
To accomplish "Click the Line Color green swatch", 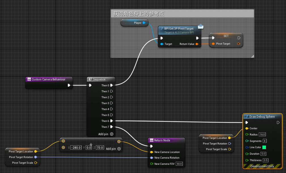I will [x=264, y=147].
